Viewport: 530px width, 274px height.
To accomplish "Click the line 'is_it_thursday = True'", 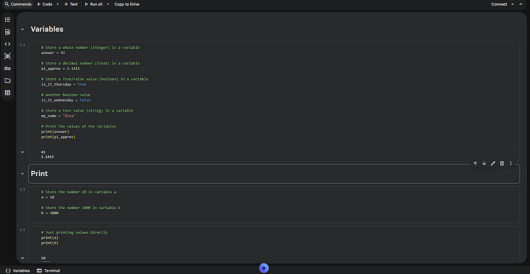I will pos(64,84).
